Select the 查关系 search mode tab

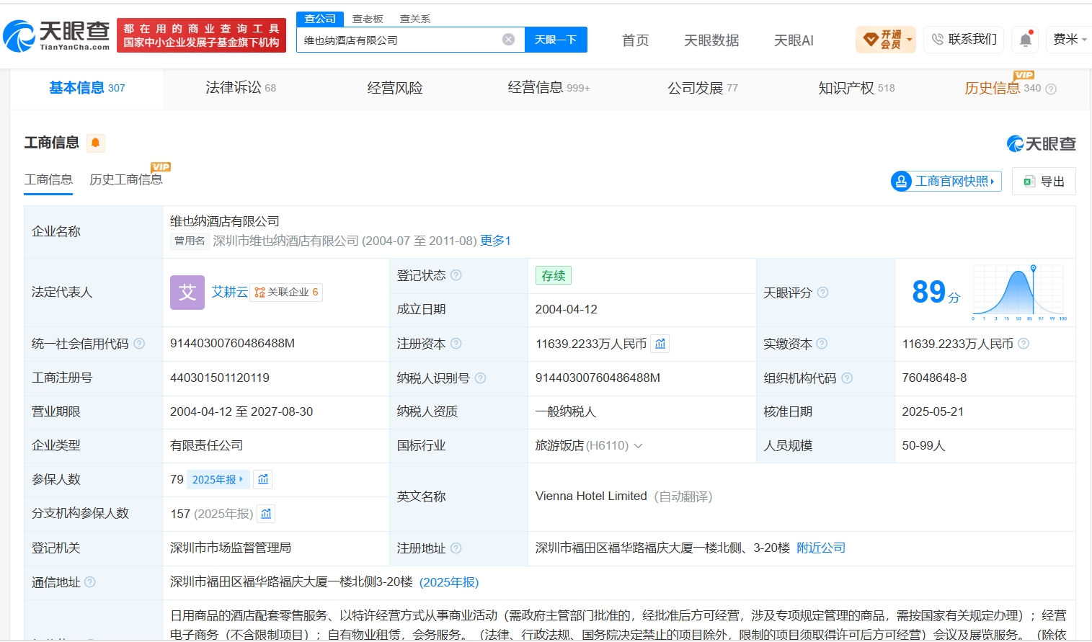click(x=415, y=19)
